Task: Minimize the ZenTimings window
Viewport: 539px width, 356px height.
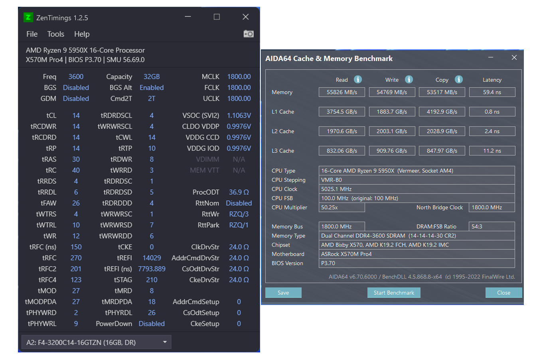Action: click(x=188, y=17)
